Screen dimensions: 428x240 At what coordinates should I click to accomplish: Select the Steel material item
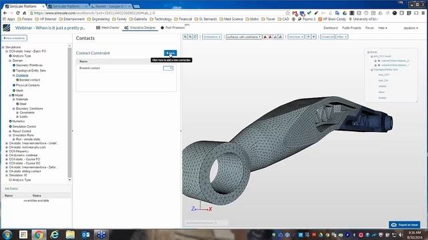23,104
